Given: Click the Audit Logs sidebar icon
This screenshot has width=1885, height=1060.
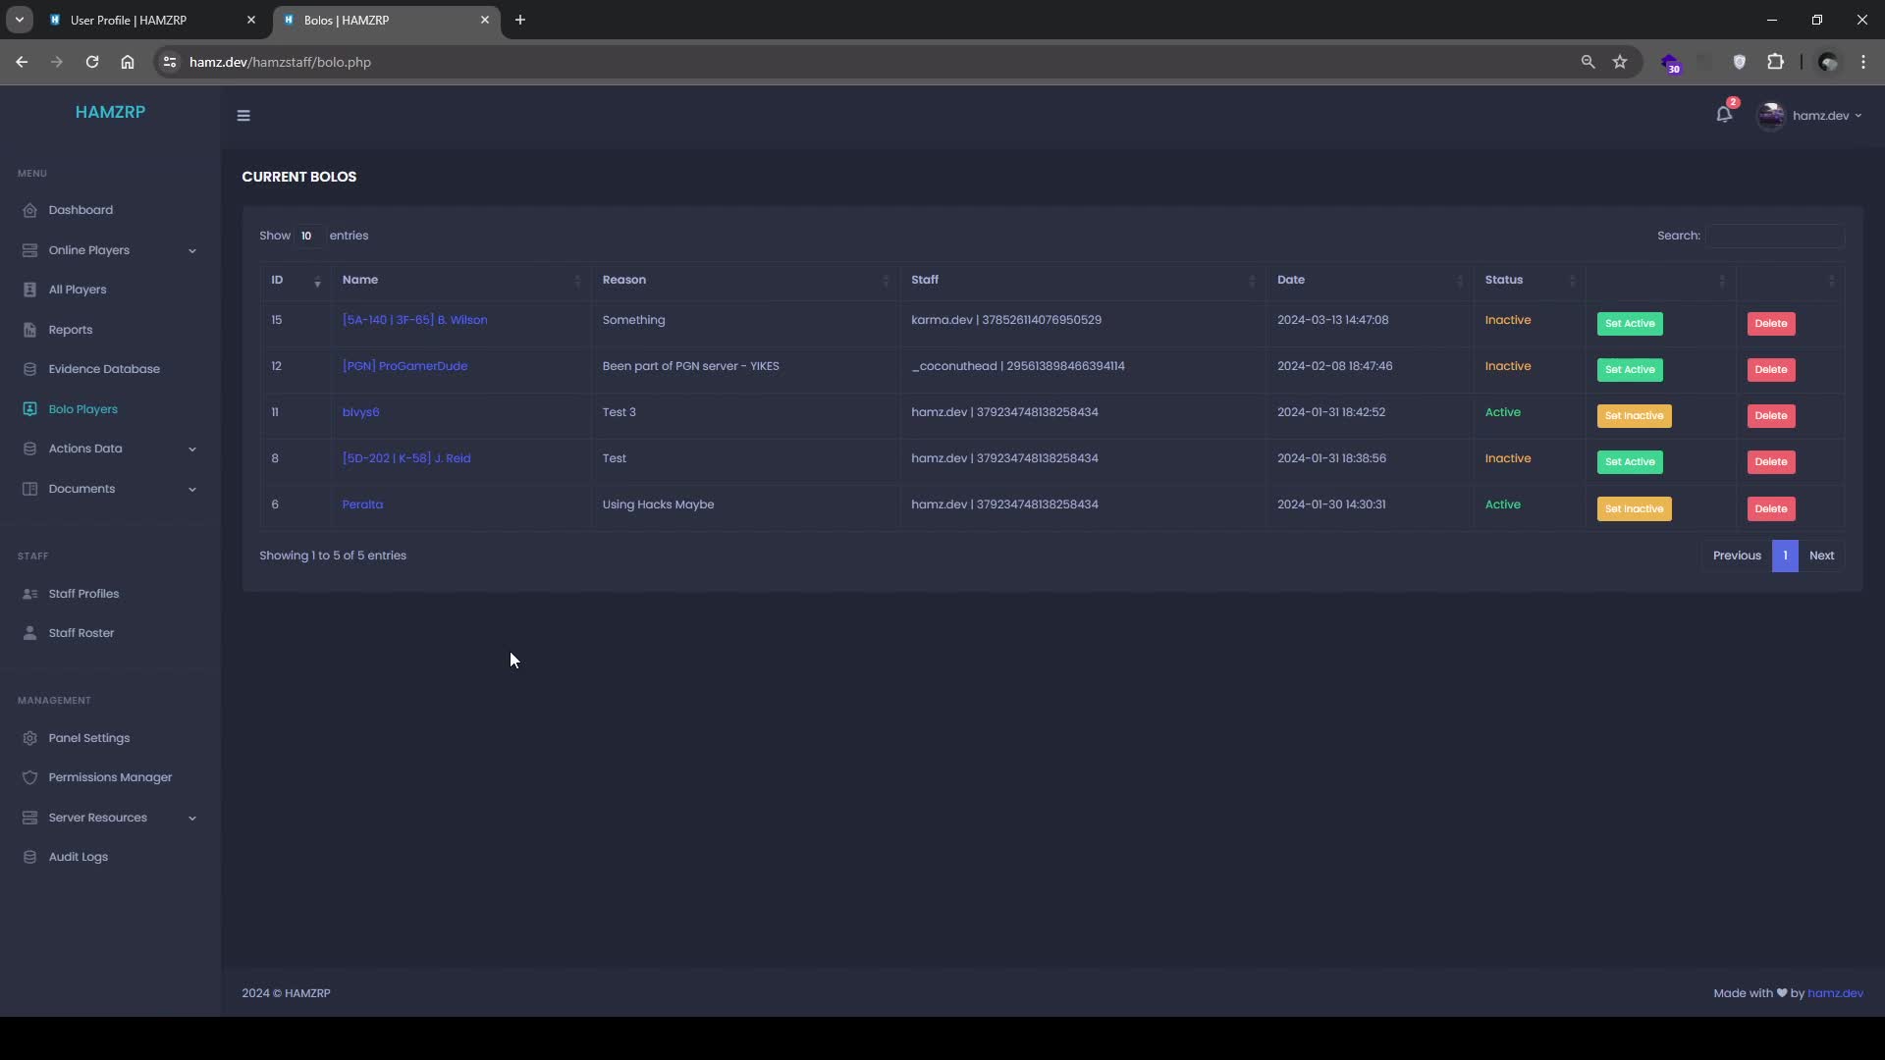Looking at the screenshot, I should tap(29, 857).
